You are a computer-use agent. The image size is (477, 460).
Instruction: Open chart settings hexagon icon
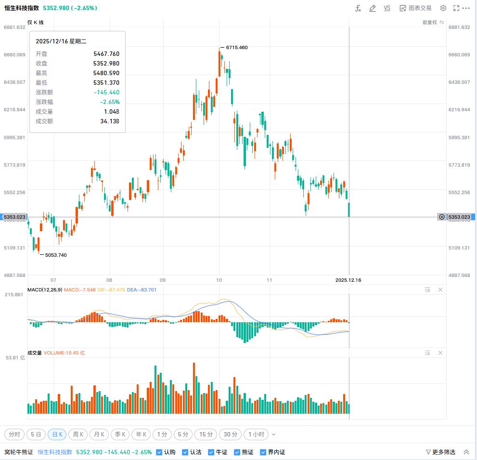(x=443, y=8)
